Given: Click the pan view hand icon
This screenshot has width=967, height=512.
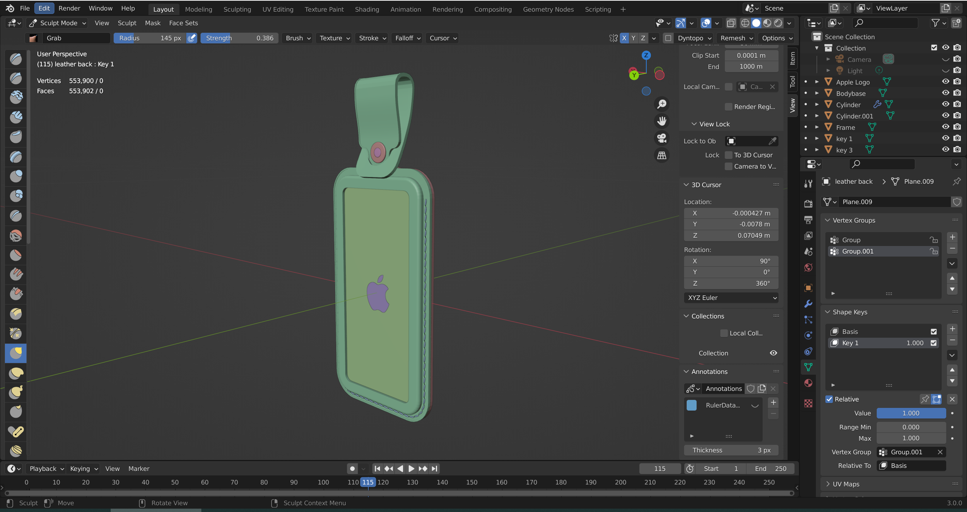Looking at the screenshot, I should point(662,121).
